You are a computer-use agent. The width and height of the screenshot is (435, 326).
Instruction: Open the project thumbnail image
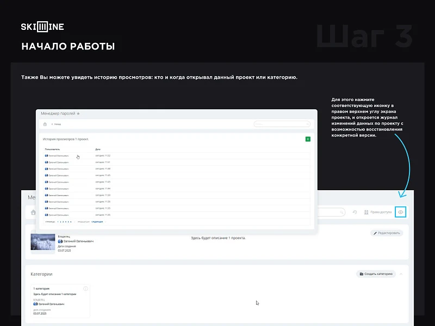(x=43, y=242)
